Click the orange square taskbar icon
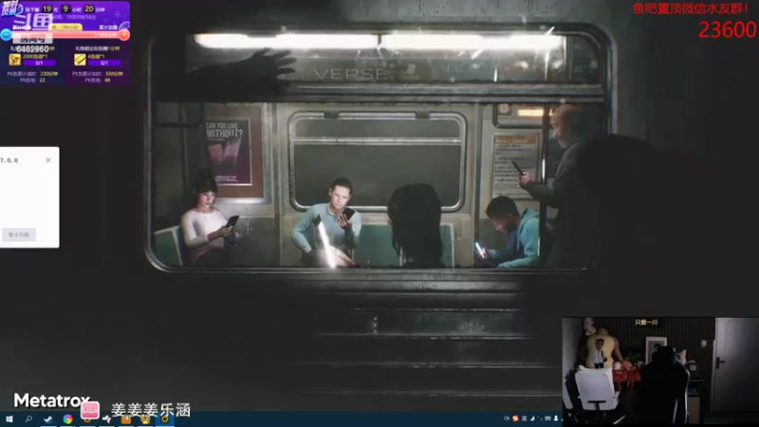This screenshot has height=427, width=759. click(126, 419)
